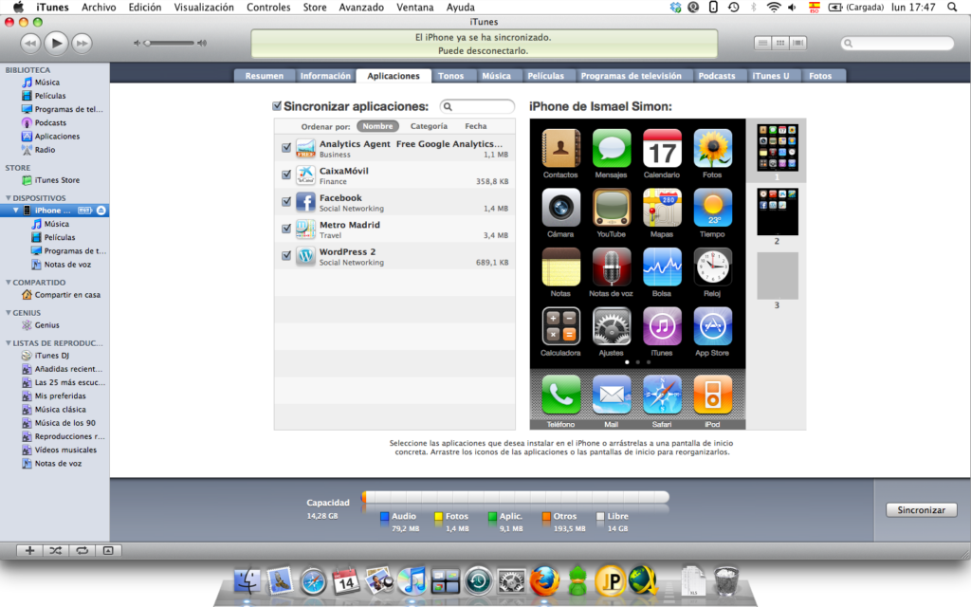This screenshot has width=971, height=607.
Task: Open the Contactos app icon on iPhone screen
Action: (560, 148)
